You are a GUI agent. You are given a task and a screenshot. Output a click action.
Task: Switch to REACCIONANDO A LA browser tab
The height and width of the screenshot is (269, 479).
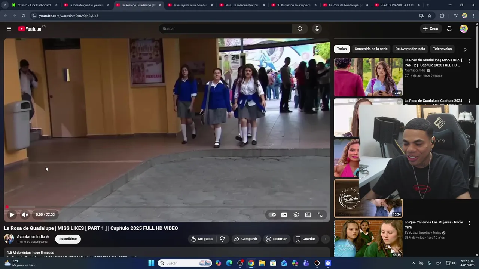pyautogui.click(x=398, y=5)
